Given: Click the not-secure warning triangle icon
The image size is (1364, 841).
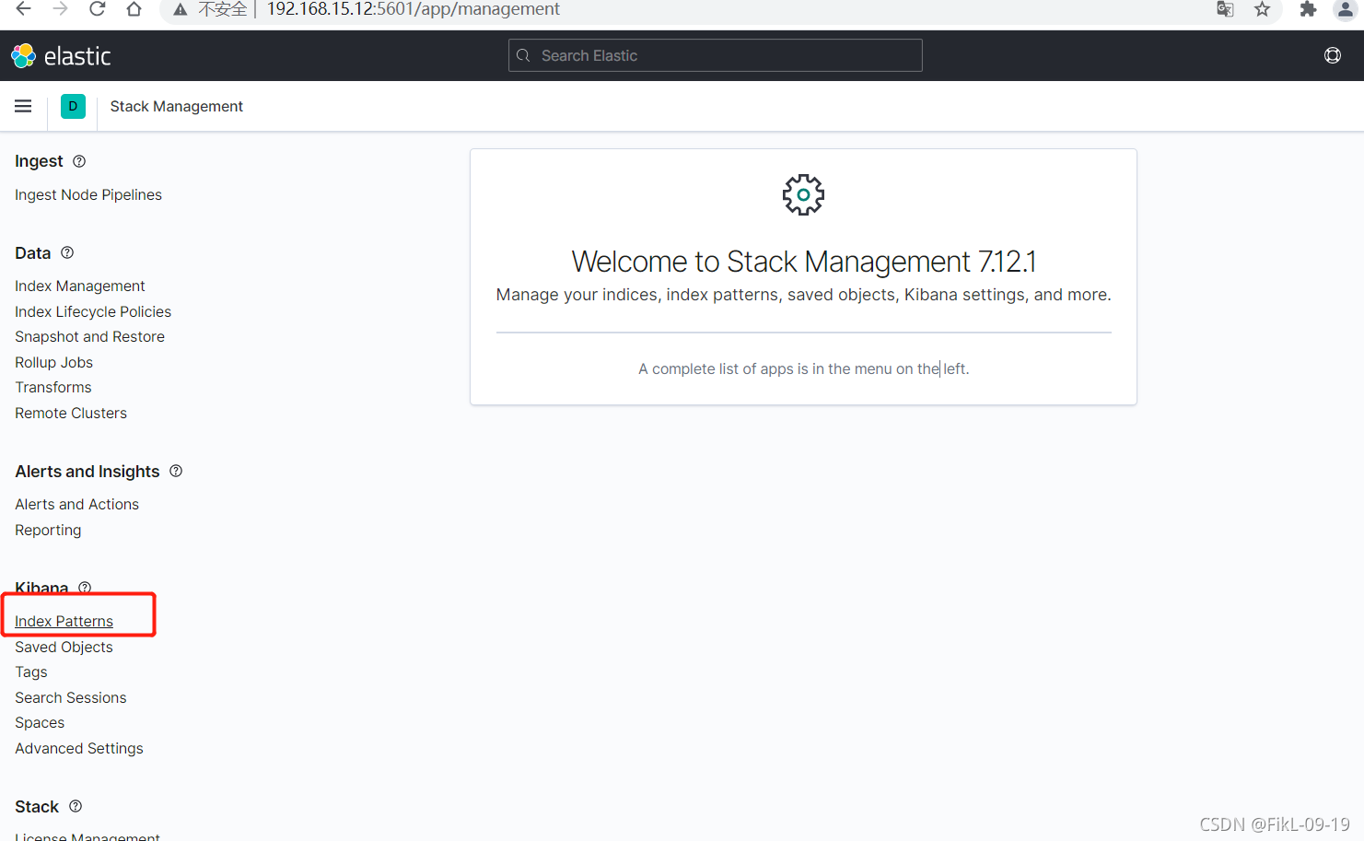Looking at the screenshot, I should click(x=180, y=9).
